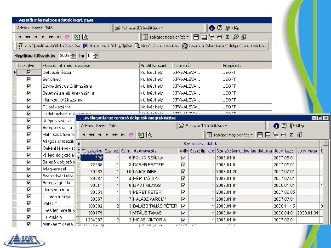Click the sum (Σ) icon in Leválogatáshoz toolbar
The width and height of the screenshot is (331, 248).
pyautogui.click(x=291, y=135)
